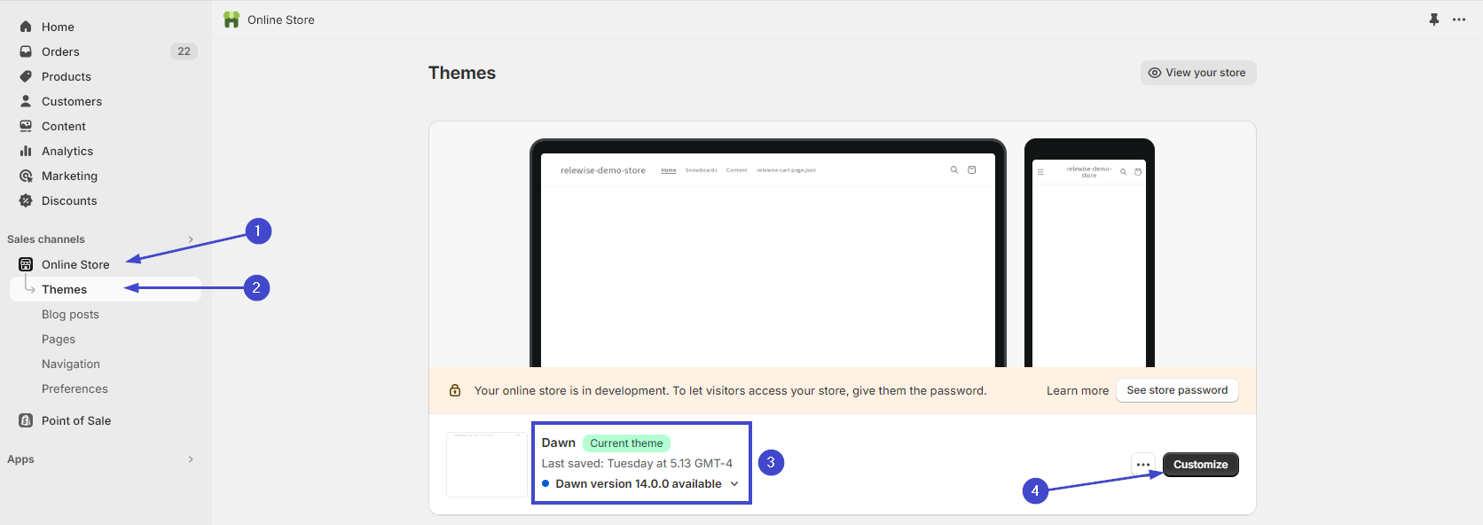Click the Discounts badge icon

tap(26, 200)
